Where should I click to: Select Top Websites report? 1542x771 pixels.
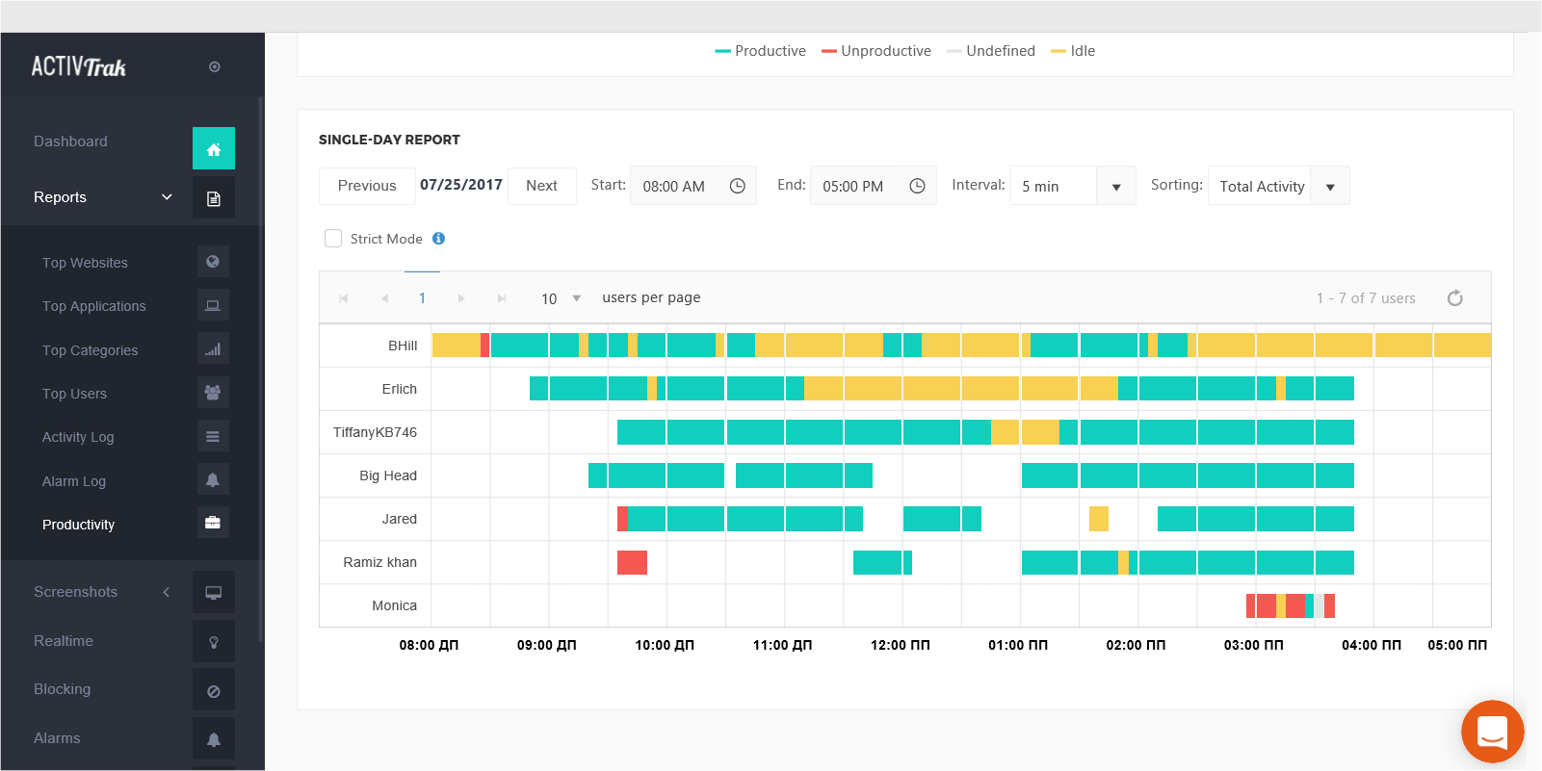85,263
